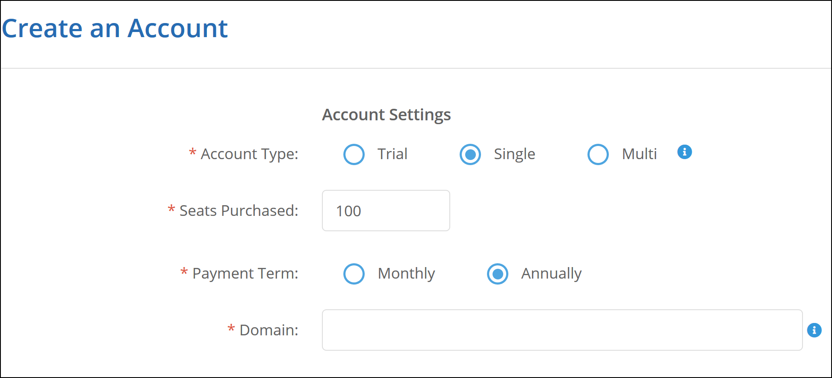Focus the Seats Purchased input showing 100
Viewport: 832px width, 378px height.
coord(386,211)
